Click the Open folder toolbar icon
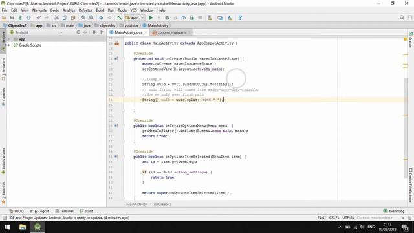Viewport: 414px width, 233px height. (4, 17)
